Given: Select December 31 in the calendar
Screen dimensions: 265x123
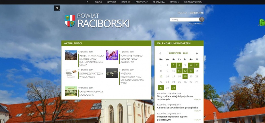Looking at the screenshot, I should (174, 87).
